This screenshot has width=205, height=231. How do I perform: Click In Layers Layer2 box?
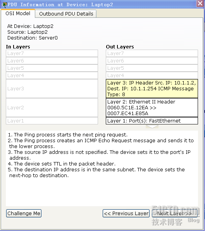point(52,107)
